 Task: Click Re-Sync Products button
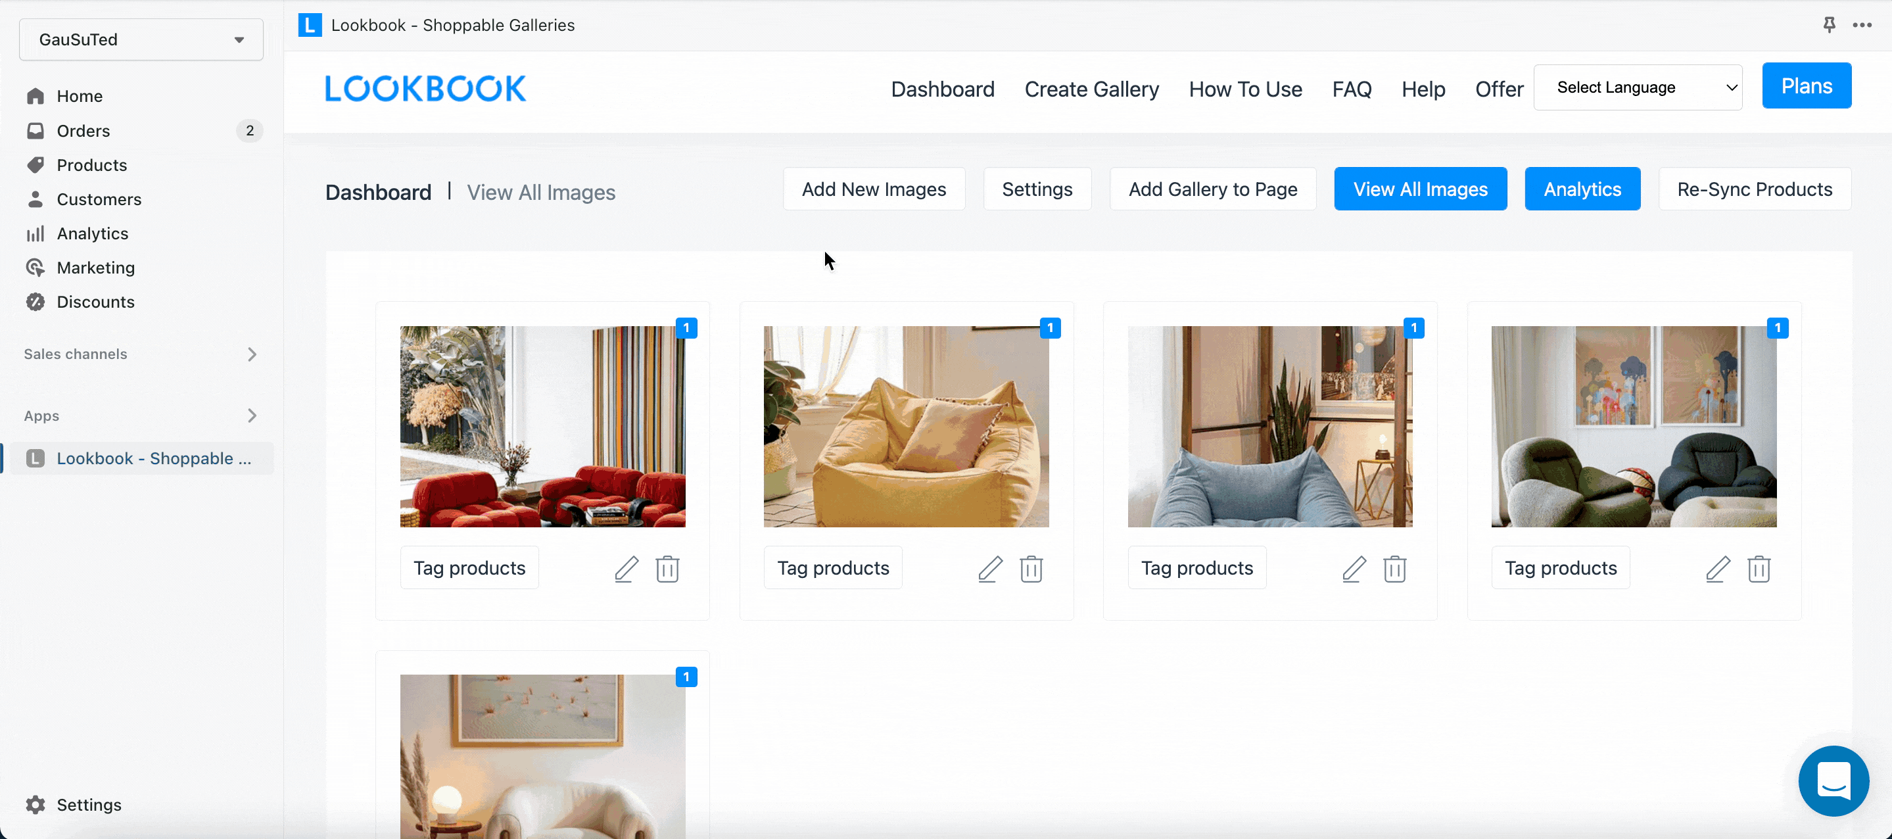click(1754, 189)
